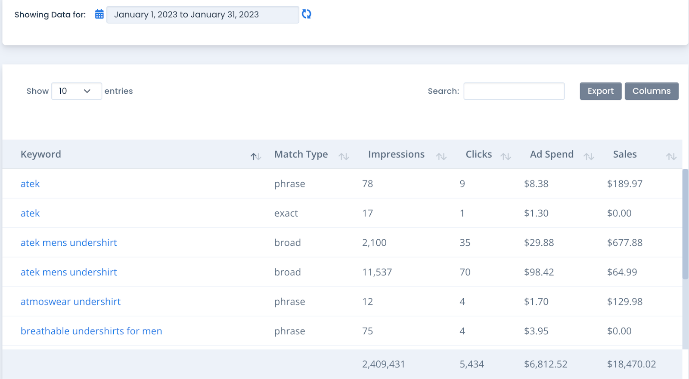Click the Export button
Image resolution: width=689 pixels, height=379 pixels.
coord(600,91)
